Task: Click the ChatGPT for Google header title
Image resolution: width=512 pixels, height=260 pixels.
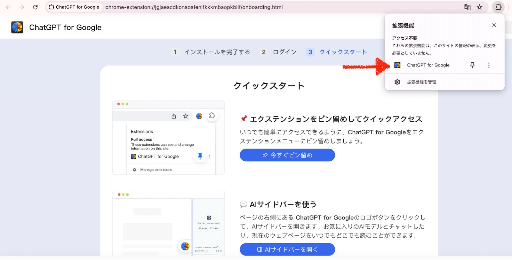Action: [x=65, y=27]
